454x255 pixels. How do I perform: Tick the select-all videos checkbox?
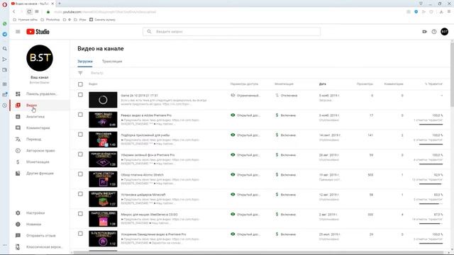pos(80,84)
